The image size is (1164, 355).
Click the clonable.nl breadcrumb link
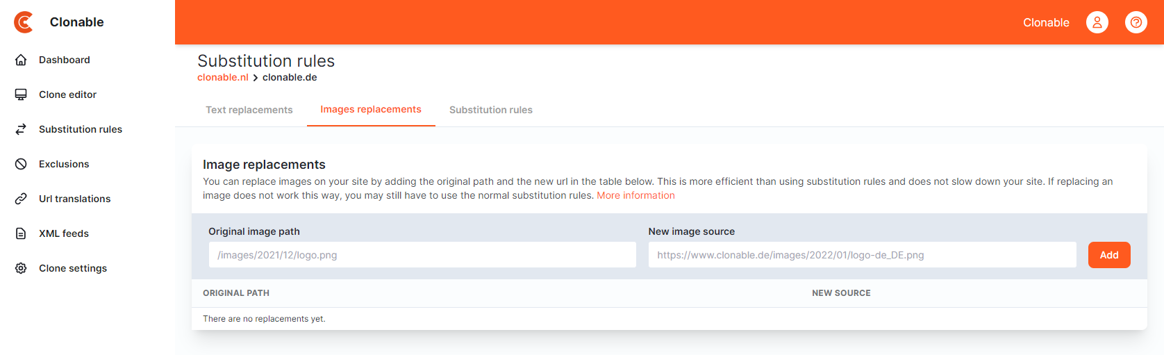[223, 77]
